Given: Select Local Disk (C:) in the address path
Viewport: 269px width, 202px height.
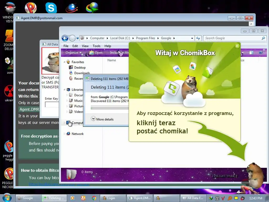Looking at the screenshot, I should 120,38.
